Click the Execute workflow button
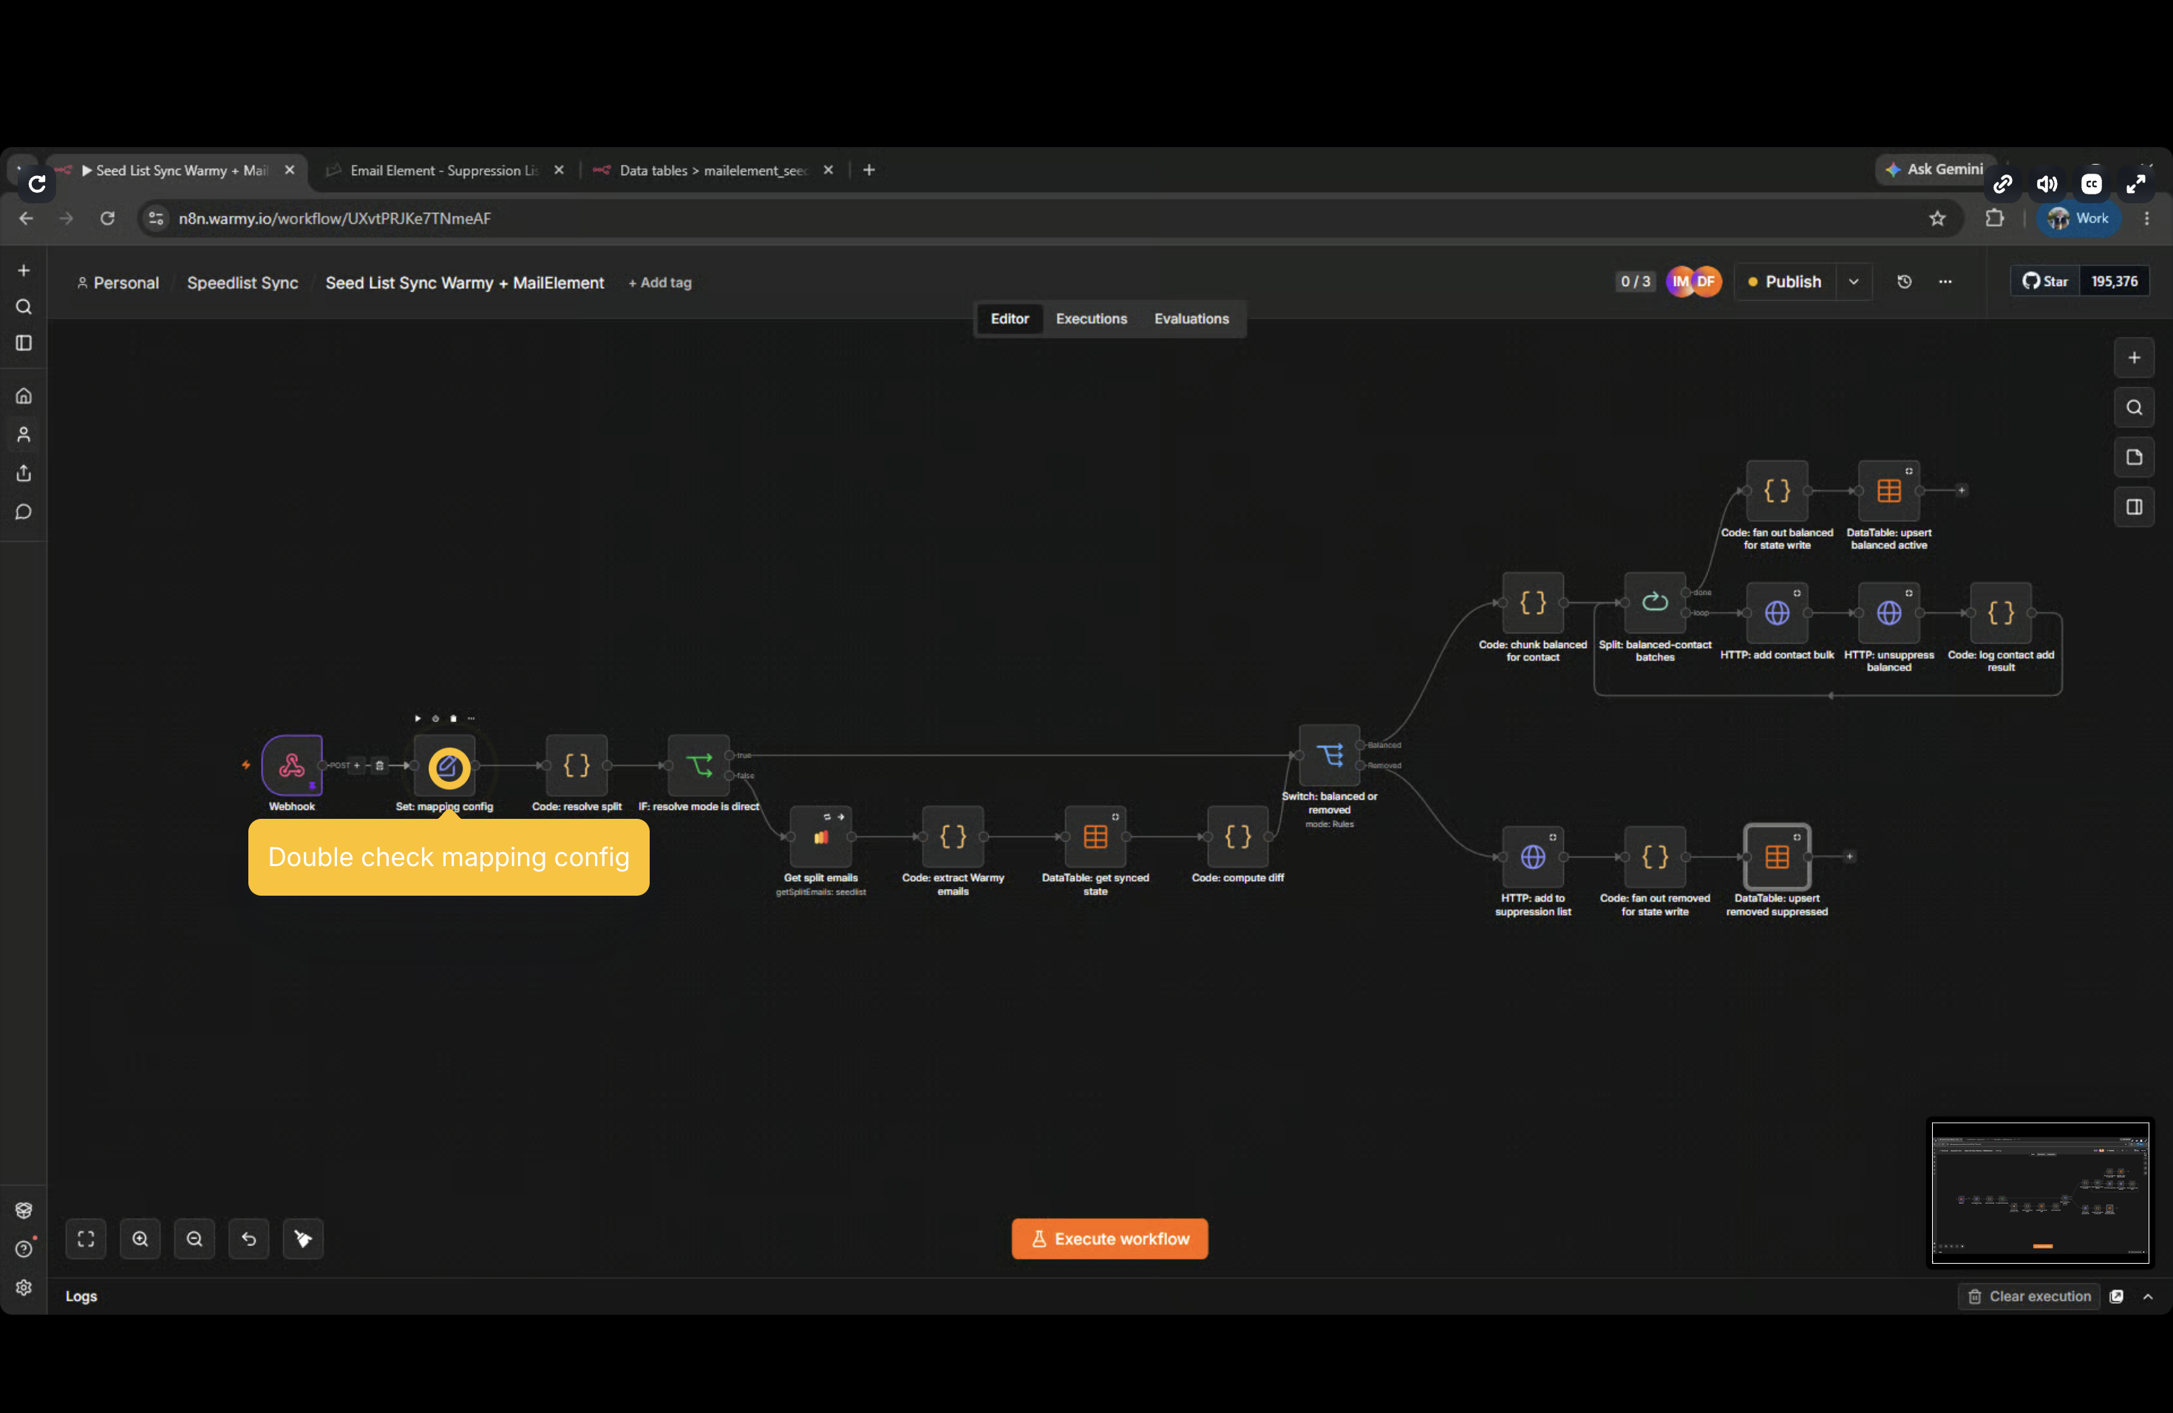This screenshot has height=1413, width=2173. pos(1109,1239)
